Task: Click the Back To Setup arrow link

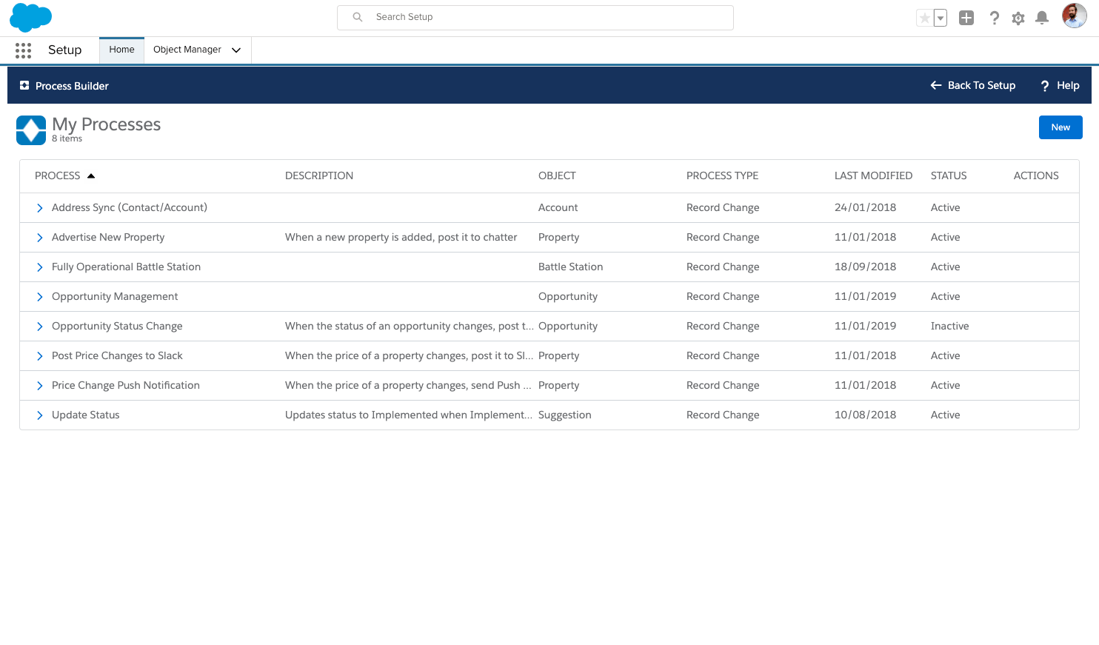Action: (973, 86)
